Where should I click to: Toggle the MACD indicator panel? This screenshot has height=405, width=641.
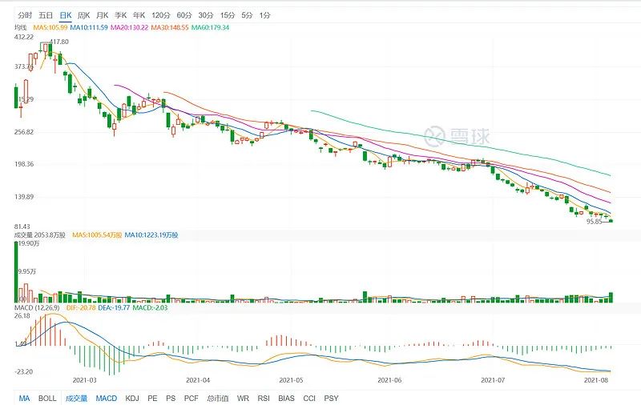[x=107, y=398]
